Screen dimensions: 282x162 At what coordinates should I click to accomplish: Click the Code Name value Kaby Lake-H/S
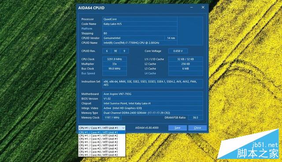point(140,24)
